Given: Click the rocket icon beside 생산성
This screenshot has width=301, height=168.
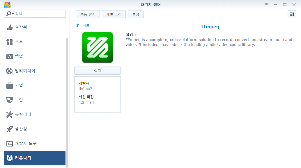Looking at the screenshot, I should (x=9, y=129).
